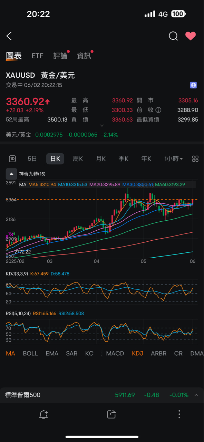The height and width of the screenshot is (442, 204).
Task: Tap the 神奇九轉(15) label
Action: tap(32, 174)
